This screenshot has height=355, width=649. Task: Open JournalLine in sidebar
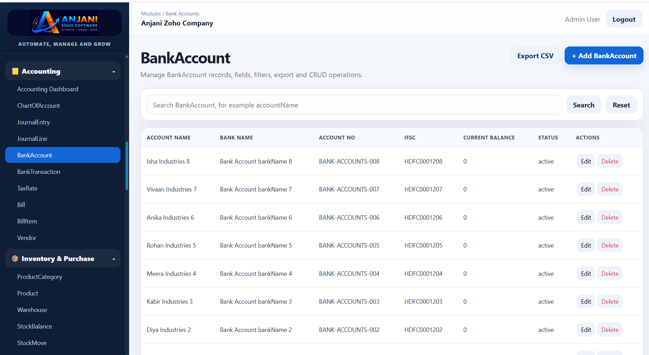(x=63, y=139)
